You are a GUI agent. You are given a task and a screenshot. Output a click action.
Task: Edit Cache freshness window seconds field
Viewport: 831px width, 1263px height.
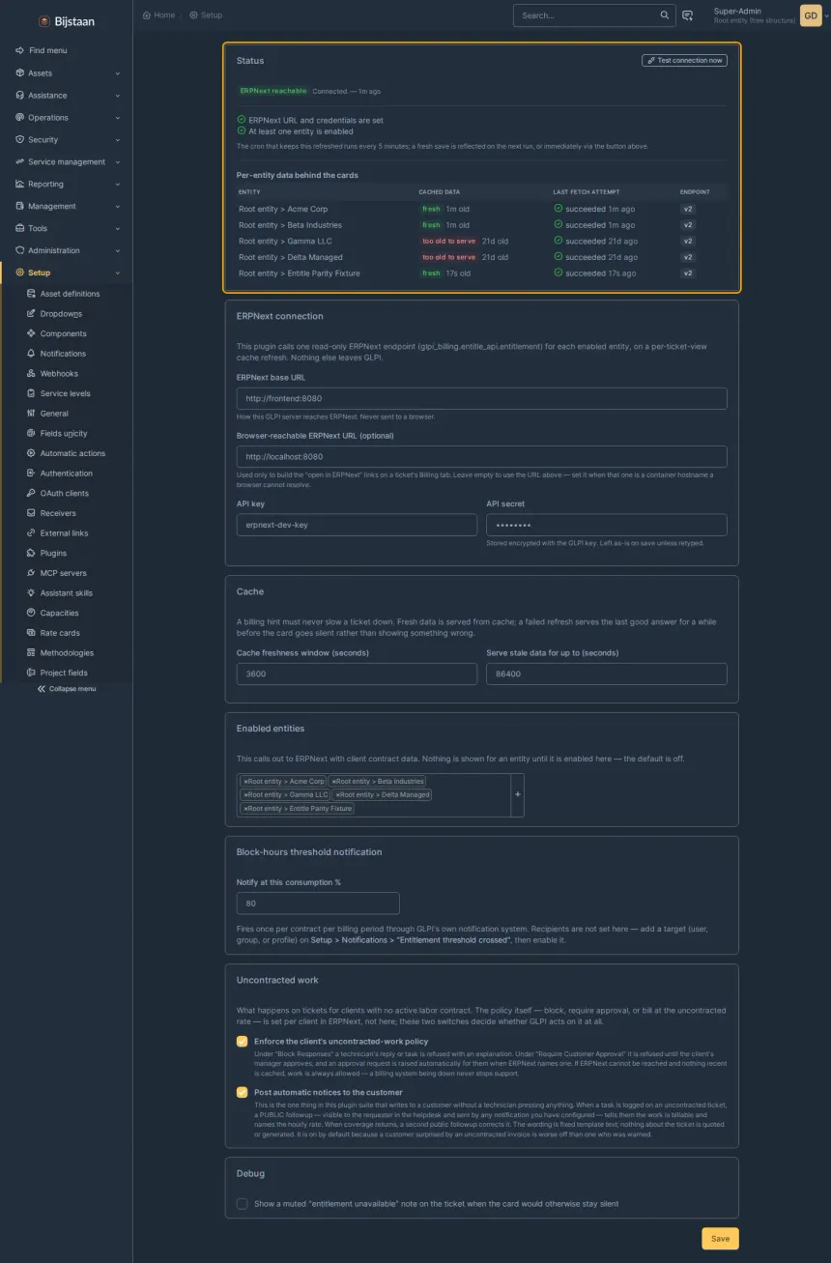[x=357, y=674]
